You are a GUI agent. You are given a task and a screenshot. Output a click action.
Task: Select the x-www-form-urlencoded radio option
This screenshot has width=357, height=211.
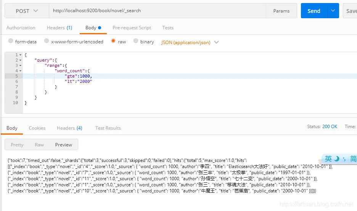pos(47,41)
